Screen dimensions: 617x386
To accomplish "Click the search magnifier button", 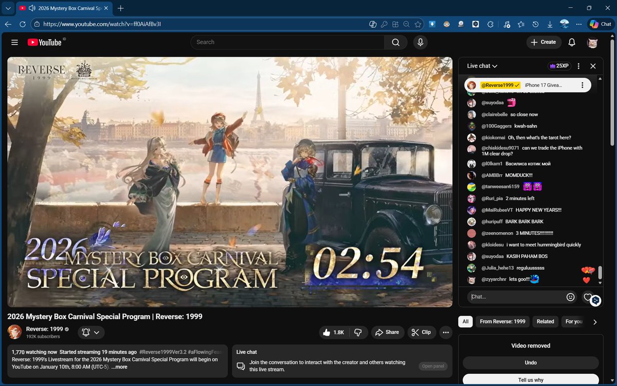I will pyautogui.click(x=395, y=42).
